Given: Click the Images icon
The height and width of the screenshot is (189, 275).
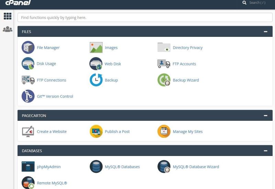Looking at the screenshot, I should (x=96, y=48).
